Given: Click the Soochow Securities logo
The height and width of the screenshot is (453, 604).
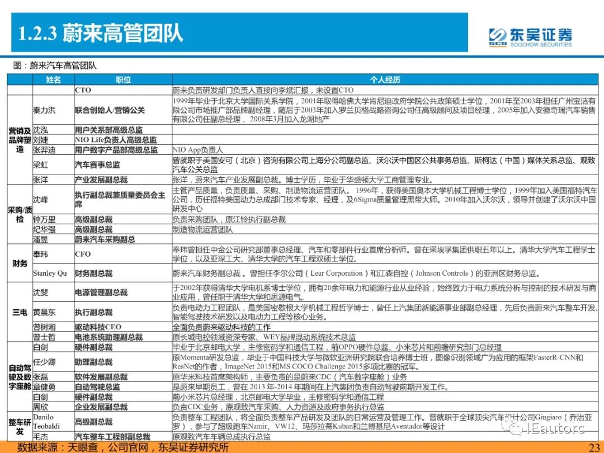Looking at the screenshot, I should pyautogui.click(x=530, y=36).
